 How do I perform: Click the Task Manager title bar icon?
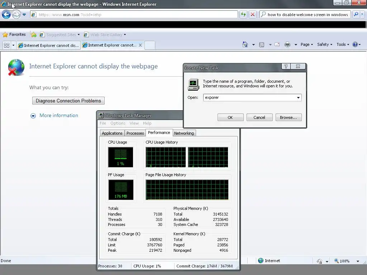click(x=101, y=115)
